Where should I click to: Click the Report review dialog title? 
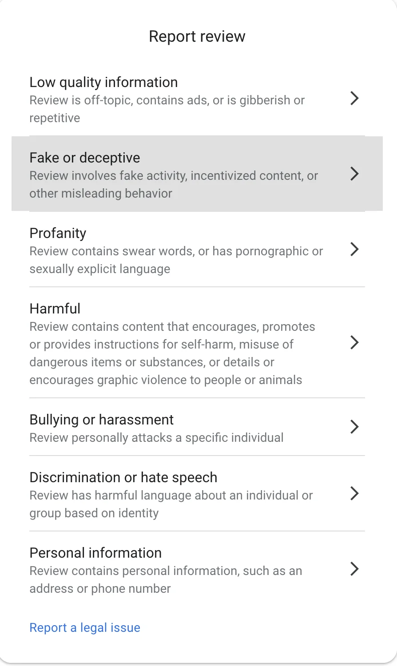point(197,36)
